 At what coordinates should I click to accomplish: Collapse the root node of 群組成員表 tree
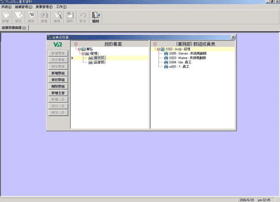point(155,44)
